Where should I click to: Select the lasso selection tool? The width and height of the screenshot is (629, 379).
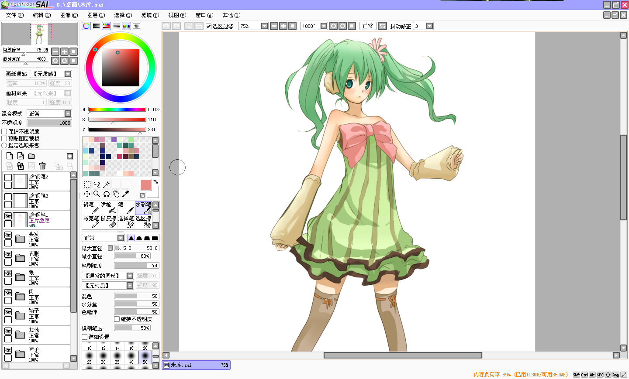(x=97, y=184)
